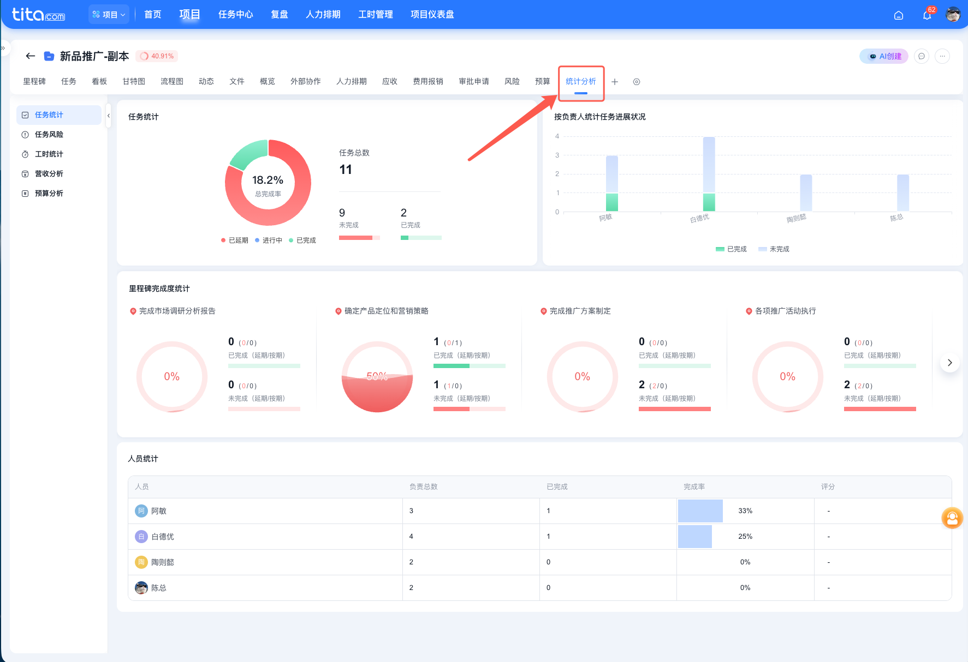
Task: Toggle 未完成 legend in bar chart
Action: (x=774, y=249)
